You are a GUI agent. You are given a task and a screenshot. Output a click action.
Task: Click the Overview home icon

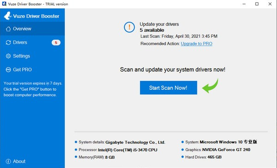coord(8,29)
